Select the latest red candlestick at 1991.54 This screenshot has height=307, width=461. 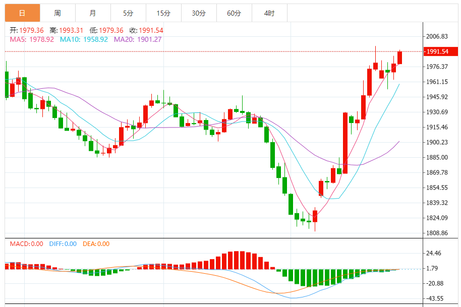coord(399,57)
